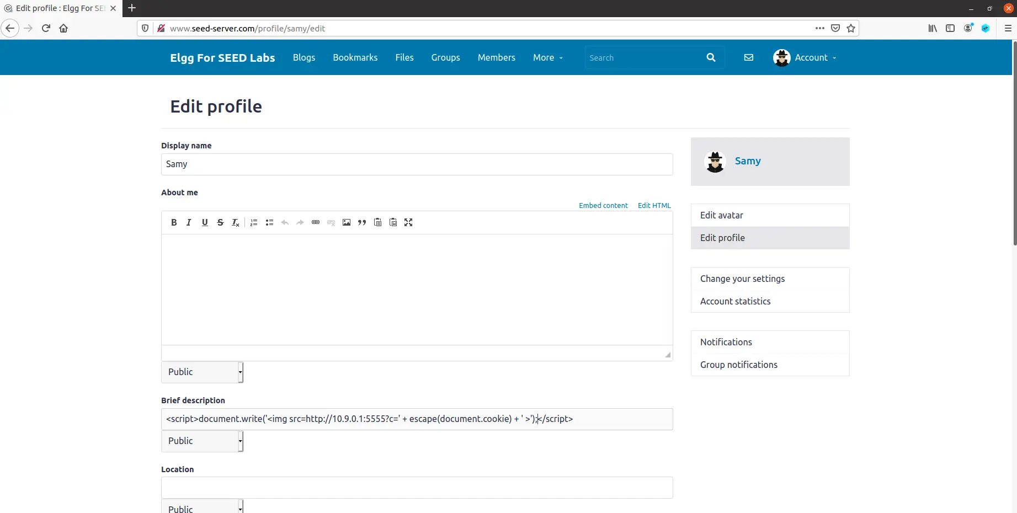Screen dimensions: 1017x513
Task: Open the About me access dropdown
Action: coord(202,372)
